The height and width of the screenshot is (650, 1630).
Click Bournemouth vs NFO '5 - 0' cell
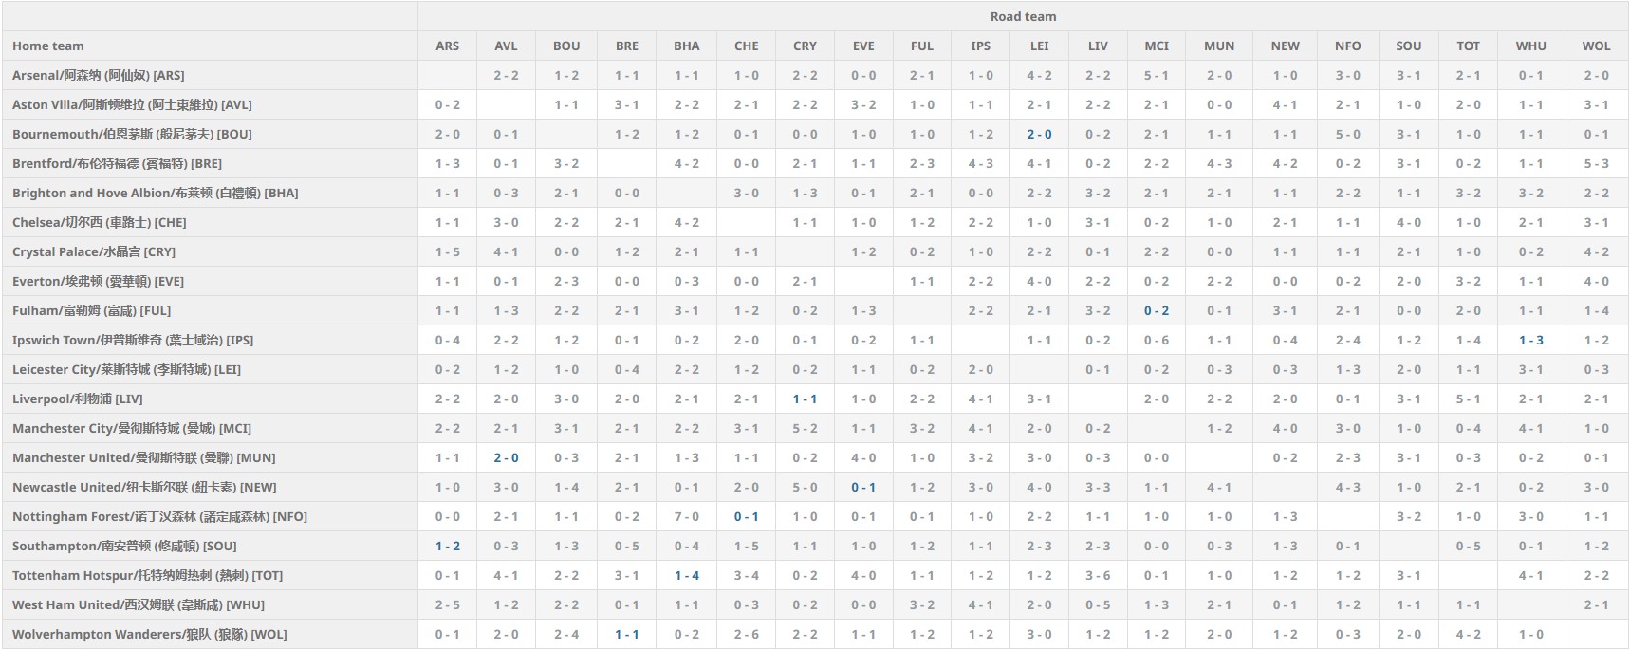[1347, 134]
